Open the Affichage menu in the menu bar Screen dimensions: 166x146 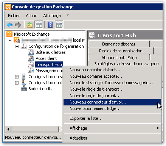click(52, 16)
